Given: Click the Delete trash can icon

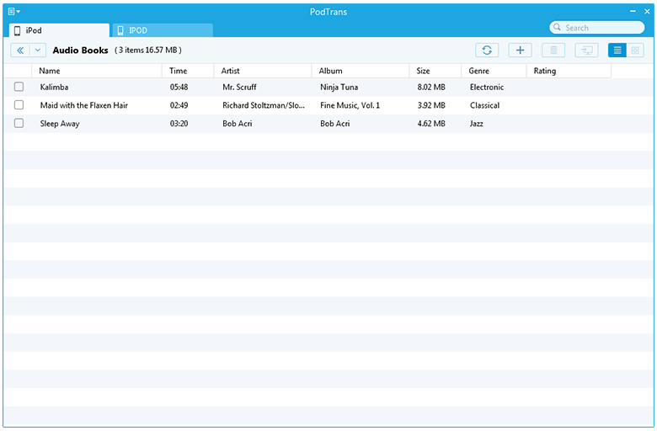Looking at the screenshot, I should click(553, 51).
